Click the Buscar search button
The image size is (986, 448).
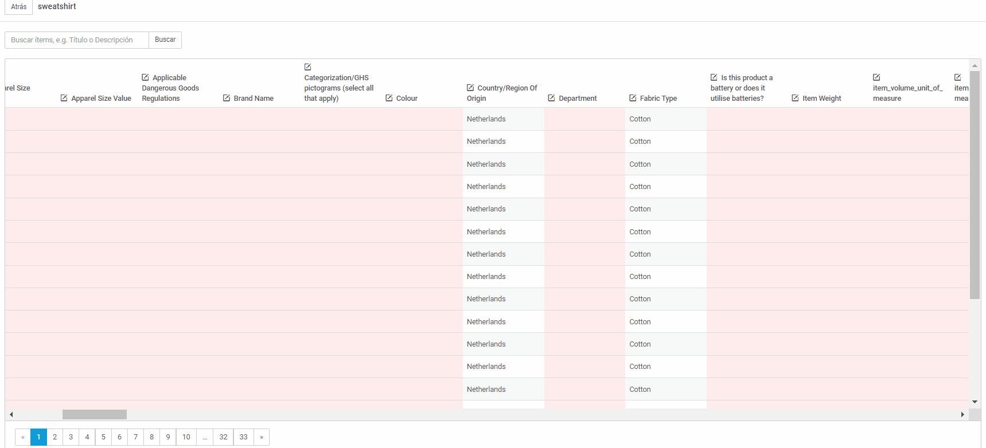pos(165,40)
